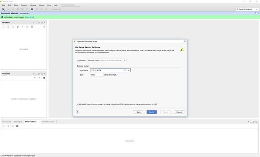Click the Next button
Viewport: 260px width, 157px height.
tap(151, 112)
